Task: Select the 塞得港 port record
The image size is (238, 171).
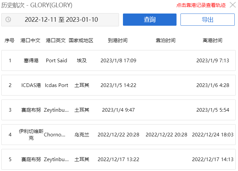Action: point(118,61)
